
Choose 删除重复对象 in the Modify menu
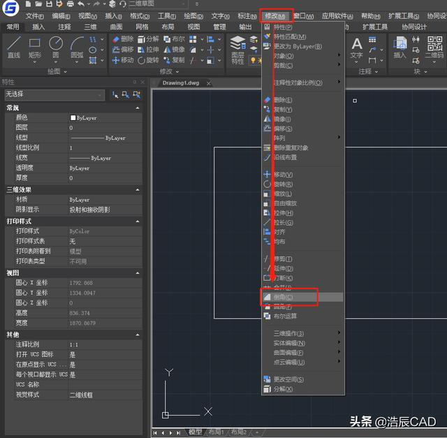[302, 147]
